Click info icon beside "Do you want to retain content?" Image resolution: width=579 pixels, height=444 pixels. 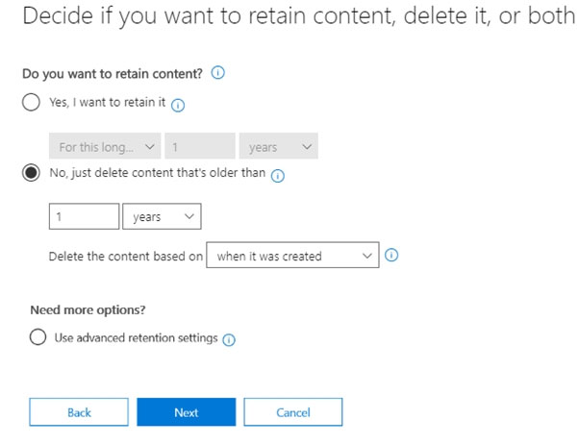coord(218,73)
